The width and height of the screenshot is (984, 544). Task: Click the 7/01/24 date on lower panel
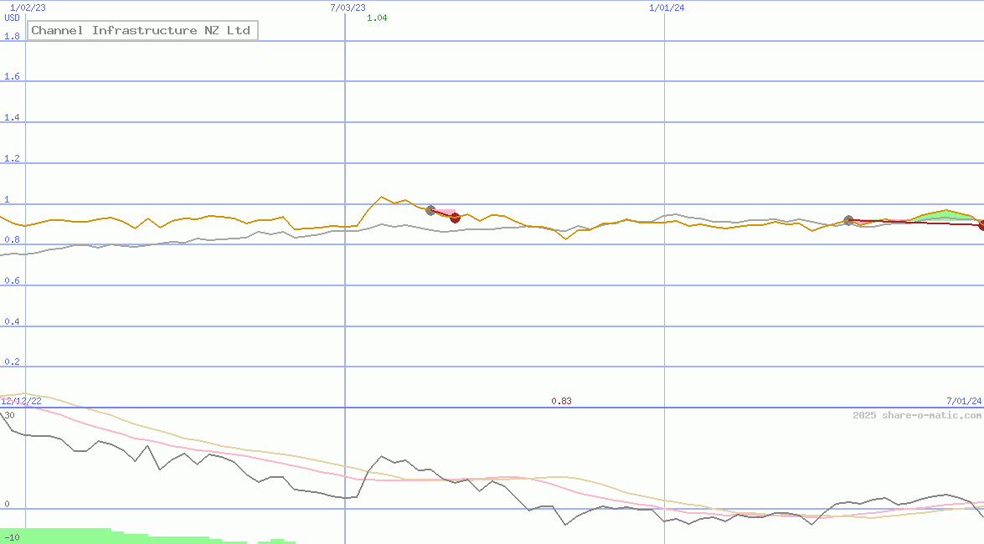pos(964,402)
